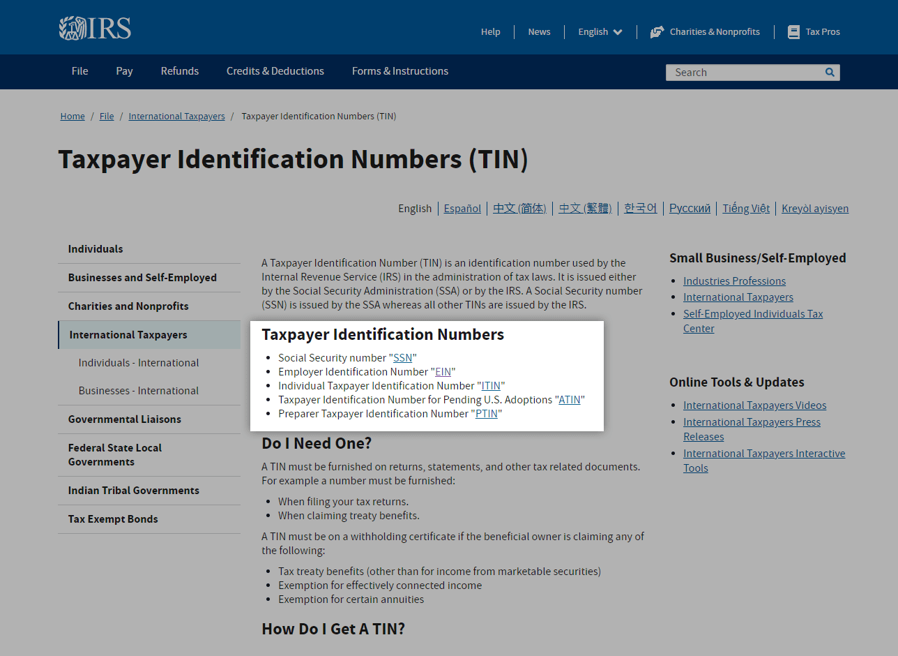This screenshot has height=656, width=898.
Task: Select Businesses and Self-Employed in sidebar
Action: click(149, 278)
